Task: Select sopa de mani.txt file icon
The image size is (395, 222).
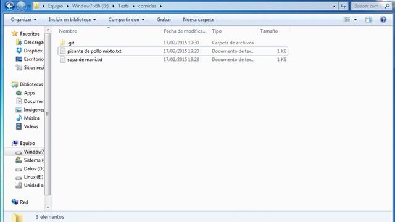Action: (x=63, y=60)
